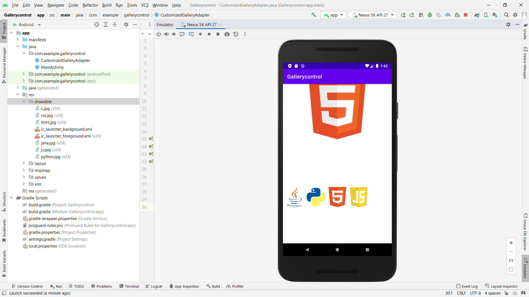Click the Debug app bug icon

pyautogui.click(x=430, y=15)
